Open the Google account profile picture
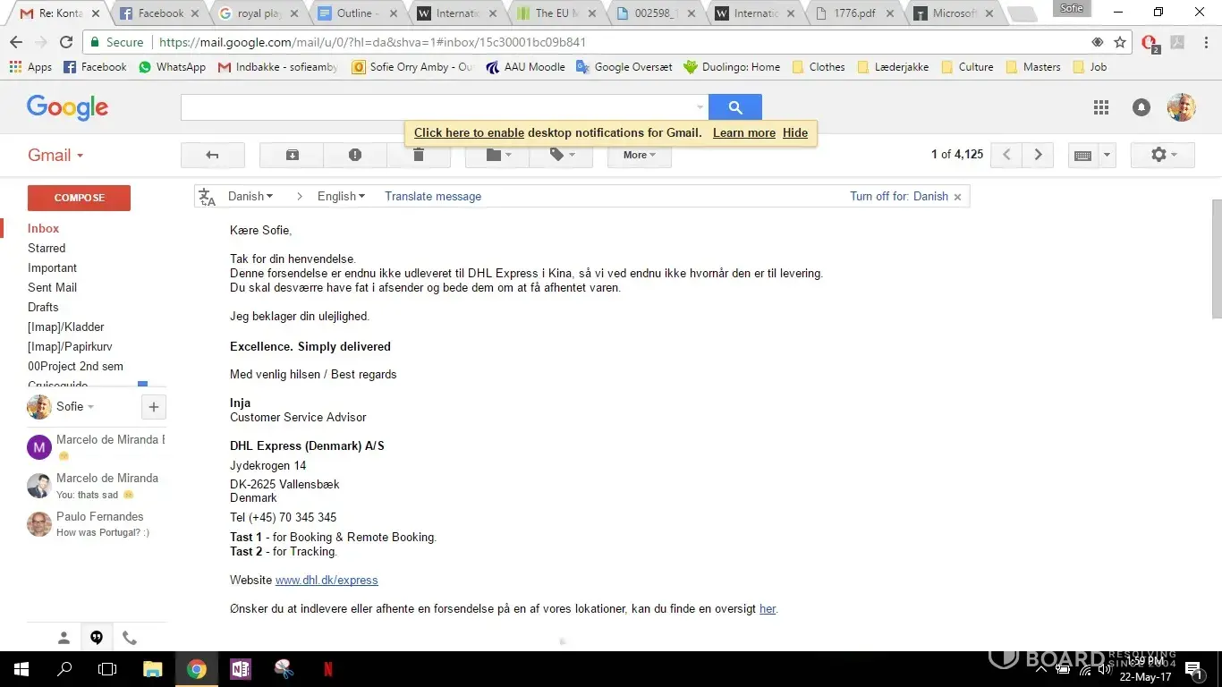Screen dimensions: 1222x687 coord(1182,107)
